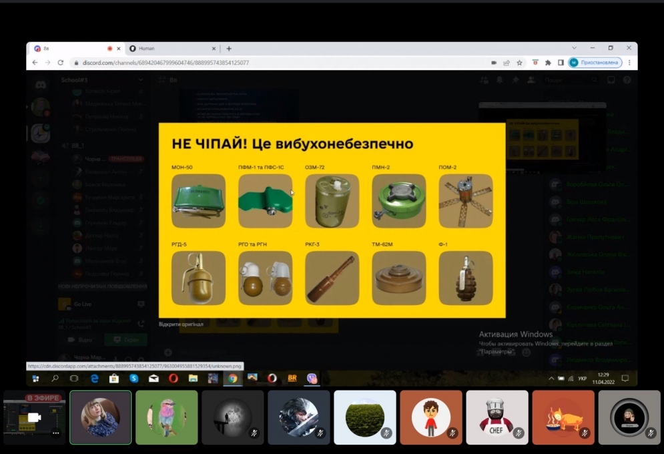Open a new browser tab with plus
Screen dimensions: 664x454
pos(229,49)
